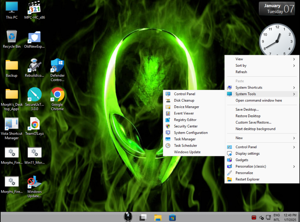Open Device Manager from the submenu
This screenshot has height=222, width=300.
[x=194, y=107]
